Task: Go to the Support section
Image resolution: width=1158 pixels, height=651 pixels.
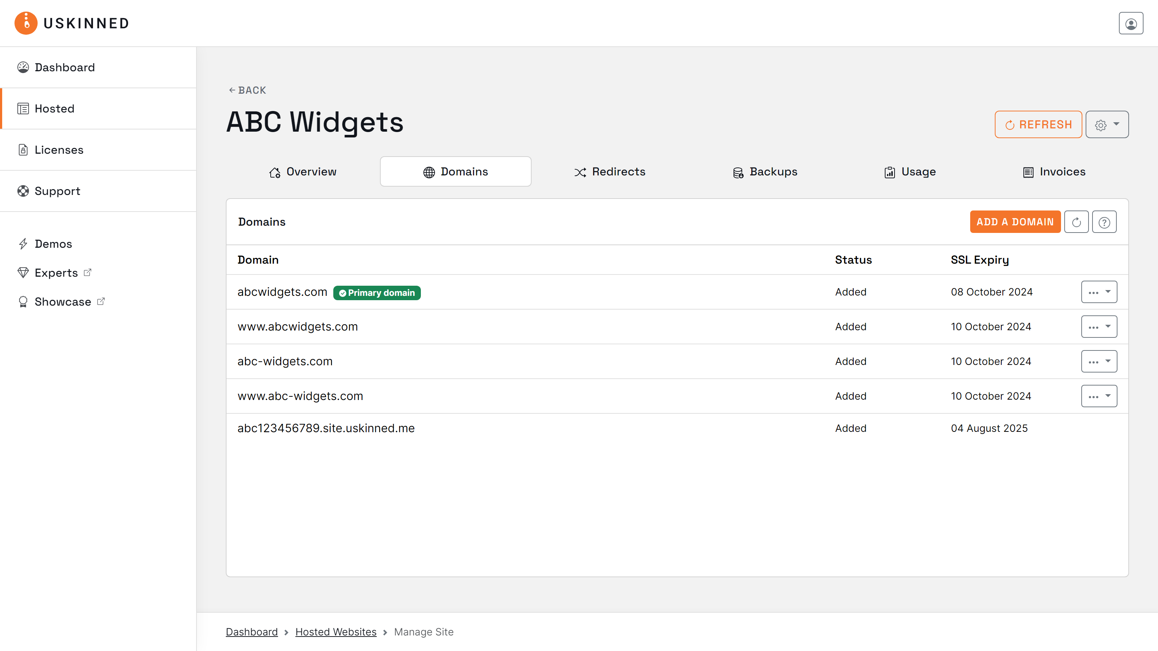Action: pyautogui.click(x=58, y=191)
